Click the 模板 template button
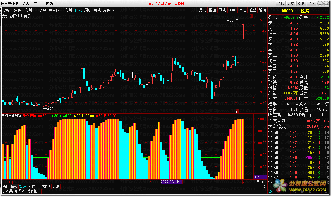The width and height of the screenshot is (332, 197). [14, 187]
